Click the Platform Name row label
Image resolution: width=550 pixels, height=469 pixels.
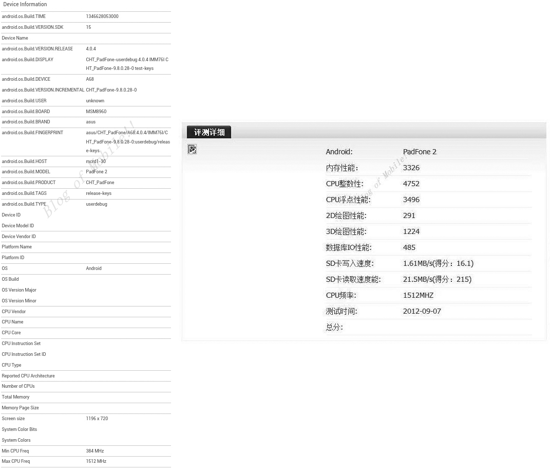[16, 247]
